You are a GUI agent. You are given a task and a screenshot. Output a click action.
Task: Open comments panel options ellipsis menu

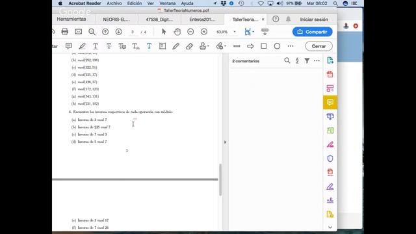coord(317,60)
